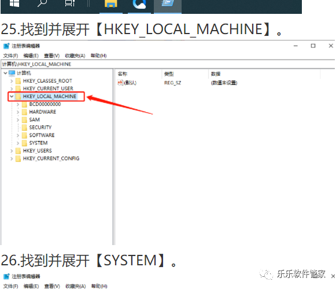This screenshot has height=289, width=336.
Task: Select the HKEY_CLASSES_ROOT folder icon
Action: click(19, 81)
